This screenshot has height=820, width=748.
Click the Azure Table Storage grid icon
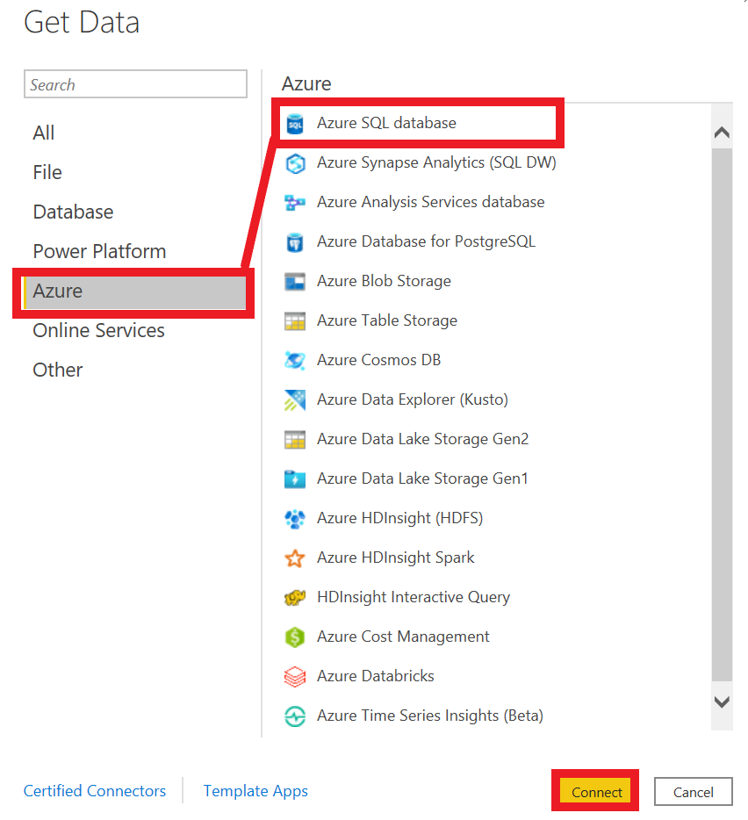[295, 321]
